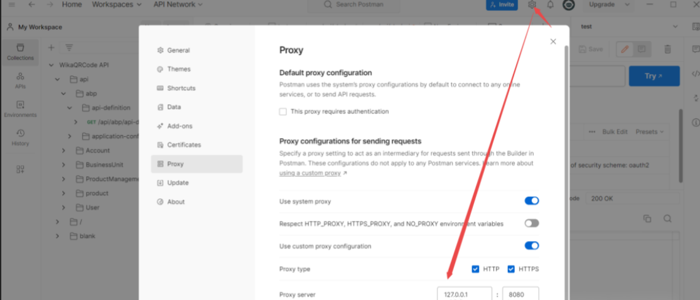Open the API Network dropdown
Screen dimensions: 700x300
[x=178, y=4]
